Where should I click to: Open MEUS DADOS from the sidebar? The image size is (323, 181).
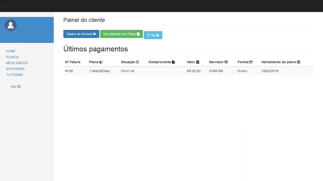click(x=16, y=63)
